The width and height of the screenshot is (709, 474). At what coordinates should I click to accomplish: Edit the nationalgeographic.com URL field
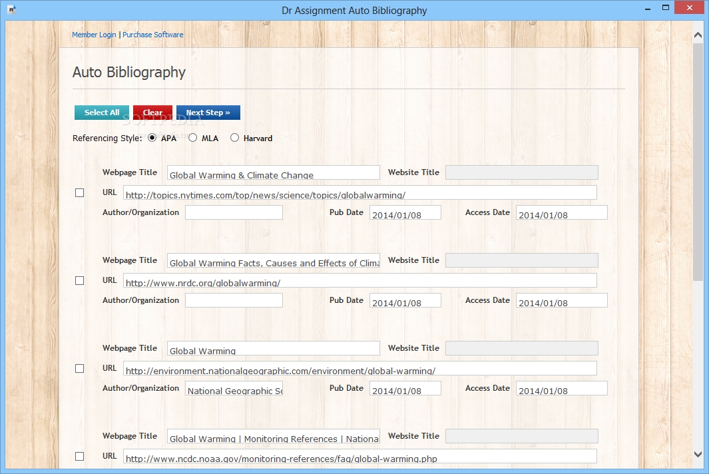tap(360, 367)
